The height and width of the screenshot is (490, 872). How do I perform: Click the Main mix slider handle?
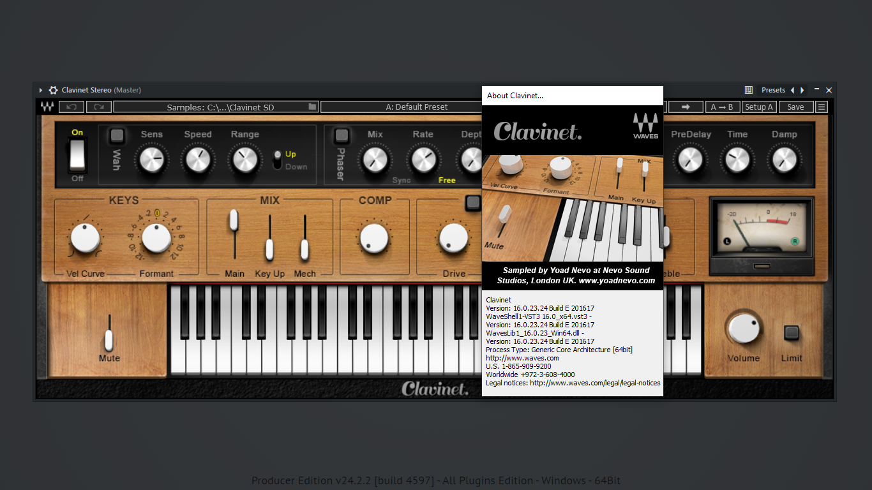pyautogui.click(x=234, y=219)
